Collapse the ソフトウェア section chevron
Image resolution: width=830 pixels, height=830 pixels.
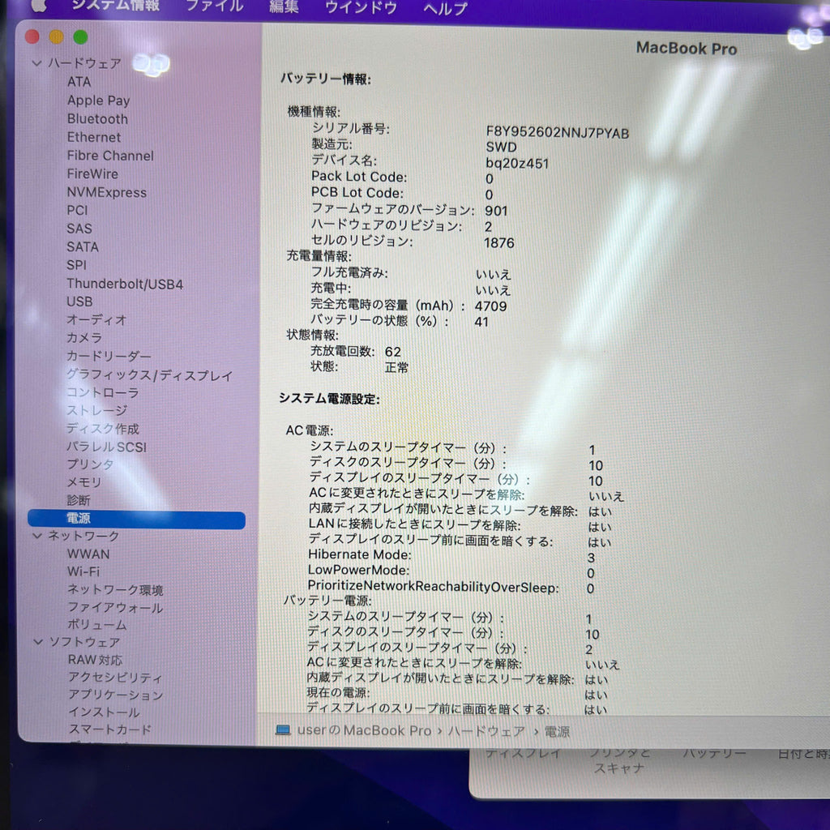[x=38, y=642]
